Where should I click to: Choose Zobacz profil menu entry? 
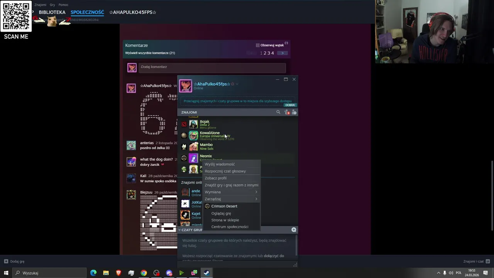pyautogui.click(x=231, y=178)
